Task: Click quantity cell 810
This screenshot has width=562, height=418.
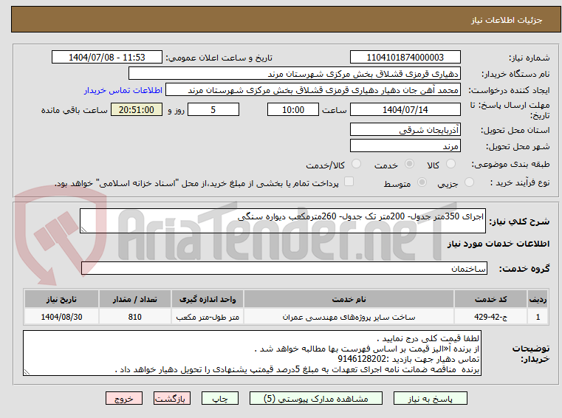Action: pyautogui.click(x=134, y=317)
